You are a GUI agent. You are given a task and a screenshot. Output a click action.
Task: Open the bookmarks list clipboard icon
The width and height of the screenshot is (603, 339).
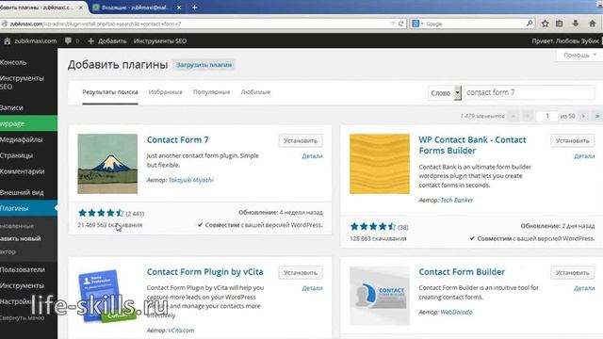[x=559, y=24]
